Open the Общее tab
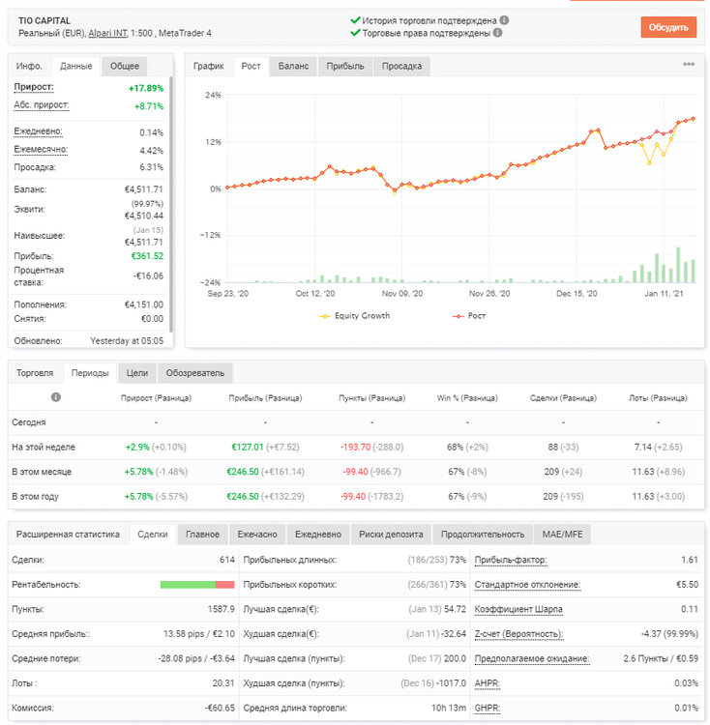The image size is (710, 725). click(x=125, y=66)
